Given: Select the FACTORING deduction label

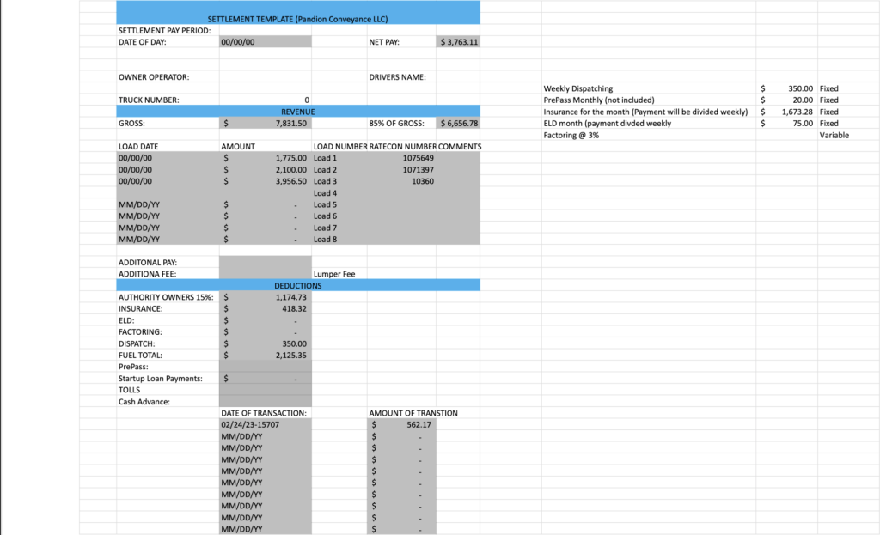Looking at the screenshot, I should (140, 332).
